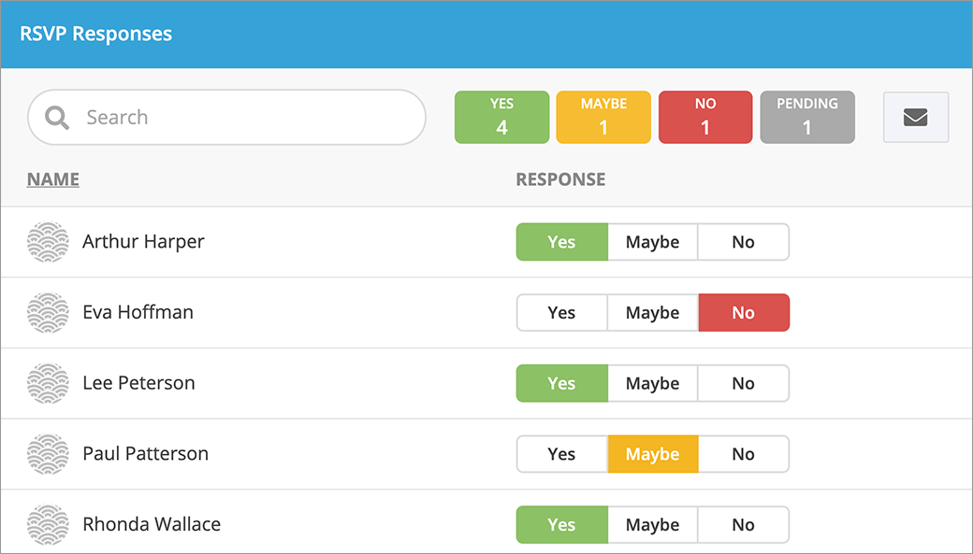Click Eva Hoffman's avatar icon
This screenshot has height=554, width=973.
(x=48, y=313)
